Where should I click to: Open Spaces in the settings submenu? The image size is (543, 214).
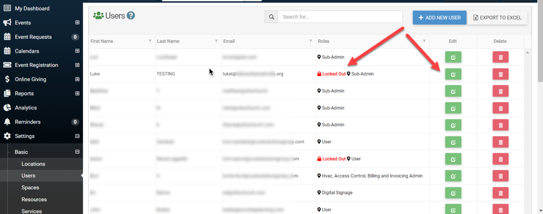pos(30,187)
